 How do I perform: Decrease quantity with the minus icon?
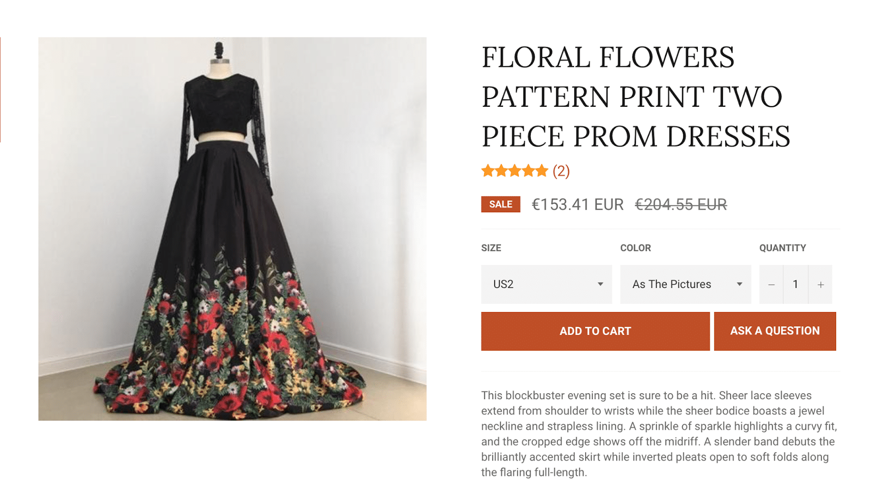771,285
